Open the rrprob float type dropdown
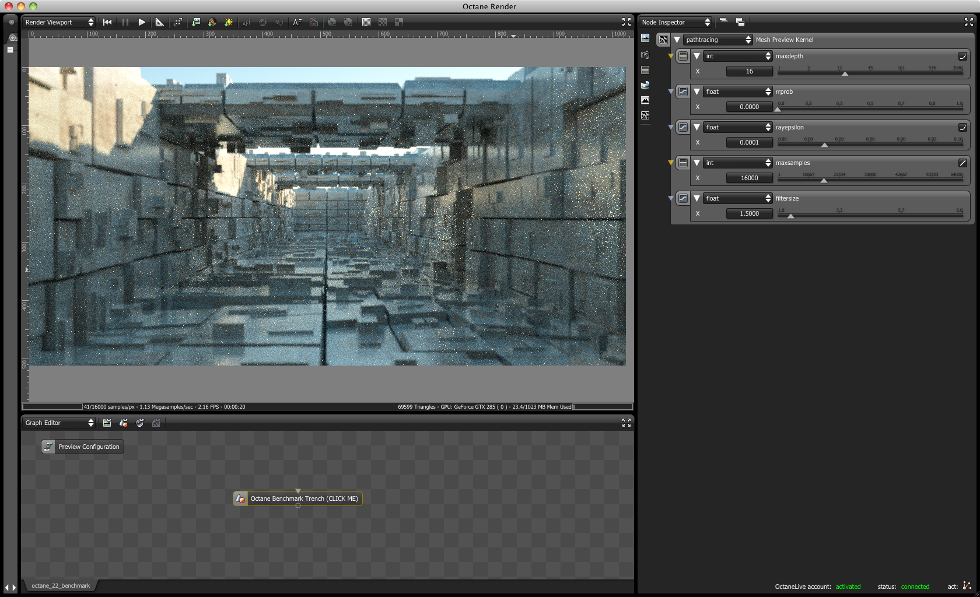 pyautogui.click(x=738, y=92)
